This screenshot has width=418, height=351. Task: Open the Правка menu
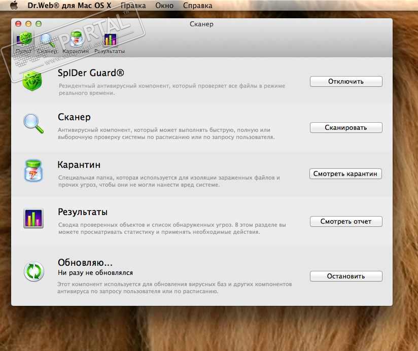click(133, 6)
